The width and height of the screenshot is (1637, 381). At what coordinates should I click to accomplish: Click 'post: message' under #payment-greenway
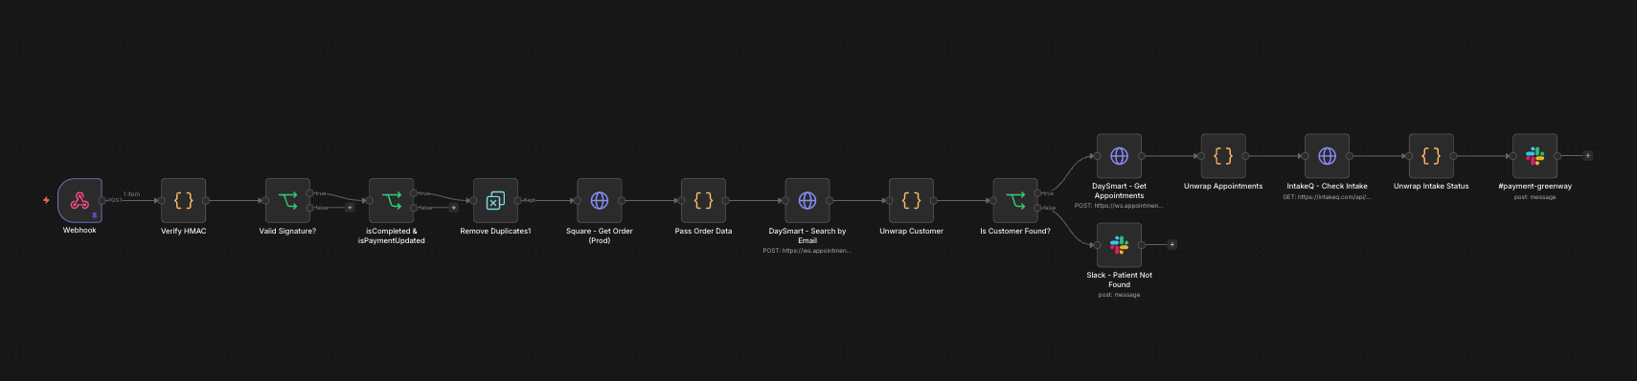coord(1535,197)
